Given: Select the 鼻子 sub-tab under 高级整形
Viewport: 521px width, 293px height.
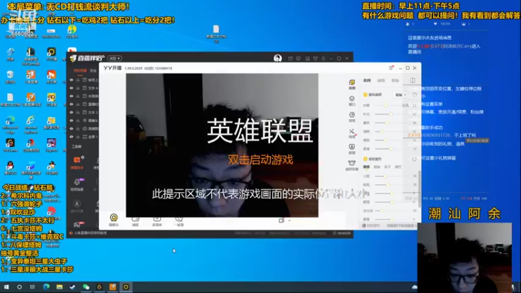Looking at the screenshot, I should [387, 167].
